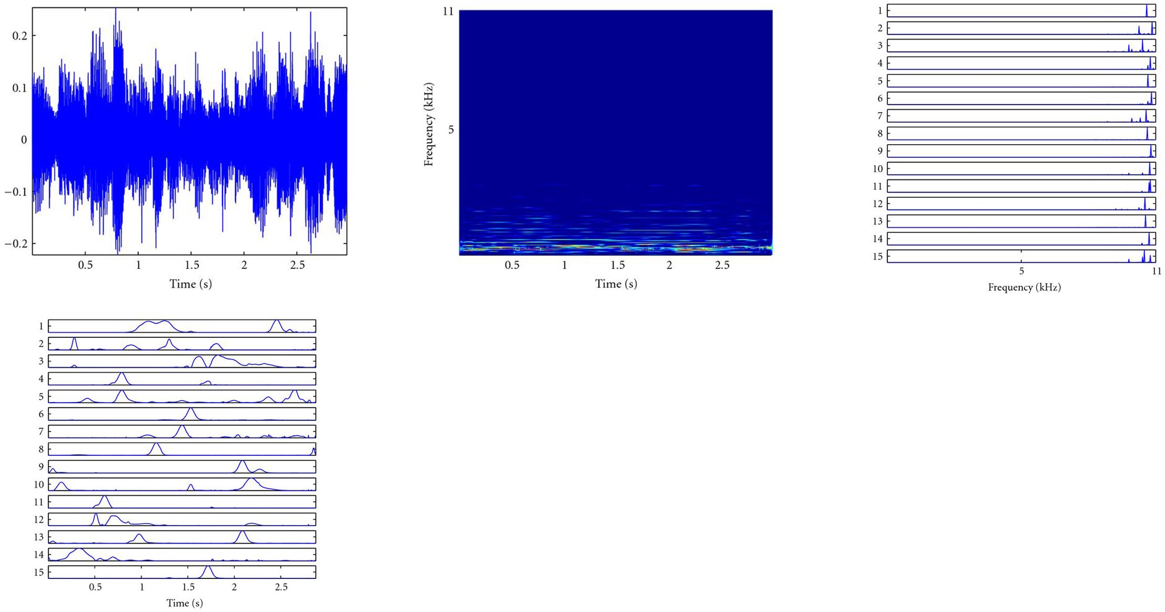Pick time activation row 11 curve
Image resolution: width=1165 pixels, height=612 pixels.
(x=182, y=501)
